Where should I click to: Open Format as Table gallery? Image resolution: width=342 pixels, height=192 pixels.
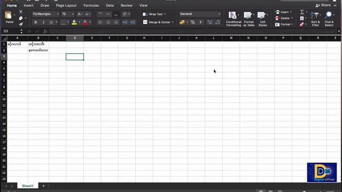pos(248,19)
